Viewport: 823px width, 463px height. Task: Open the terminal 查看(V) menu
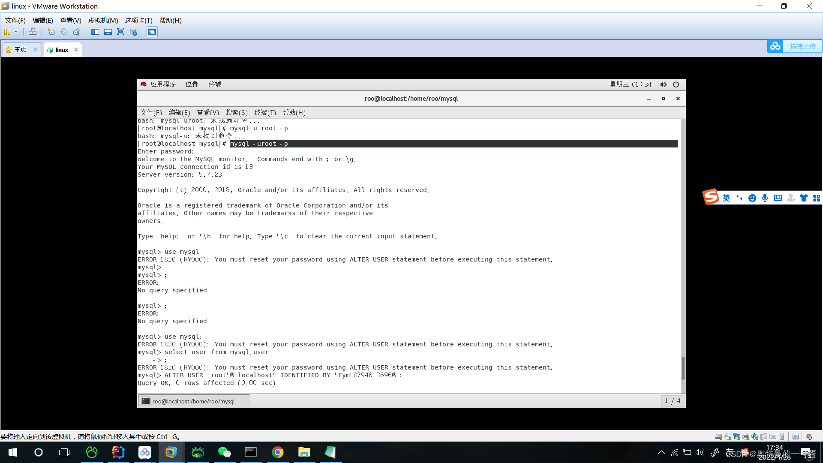pyautogui.click(x=208, y=112)
